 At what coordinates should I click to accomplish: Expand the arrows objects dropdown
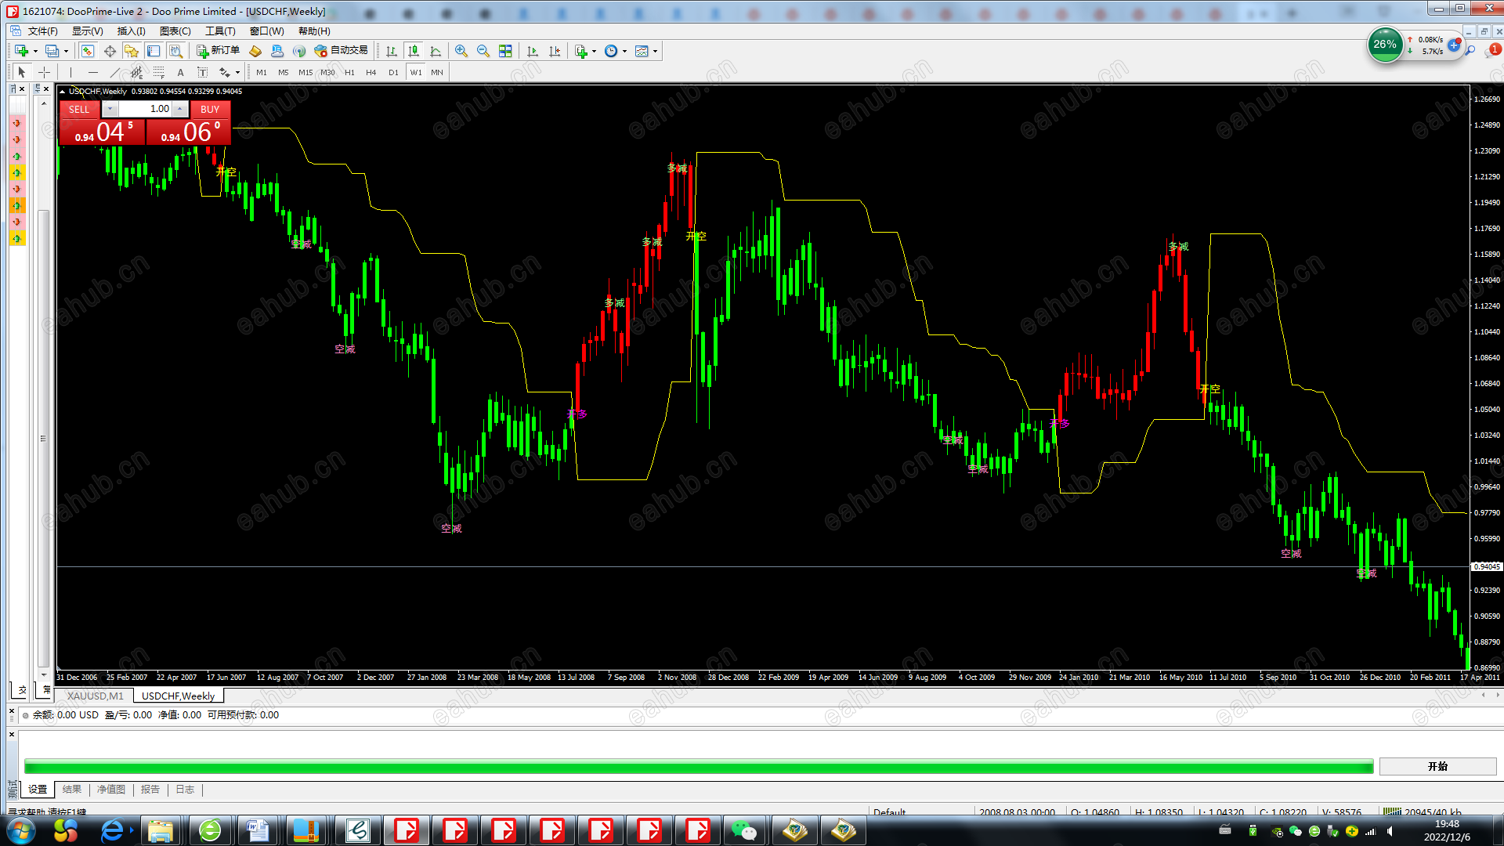pos(237,73)
